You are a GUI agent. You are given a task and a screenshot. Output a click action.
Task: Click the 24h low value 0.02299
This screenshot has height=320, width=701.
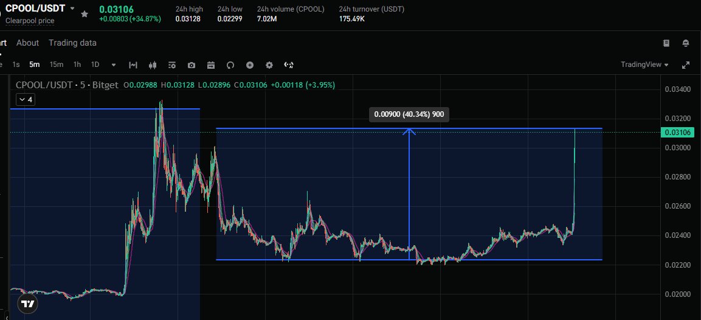[230, 19]
